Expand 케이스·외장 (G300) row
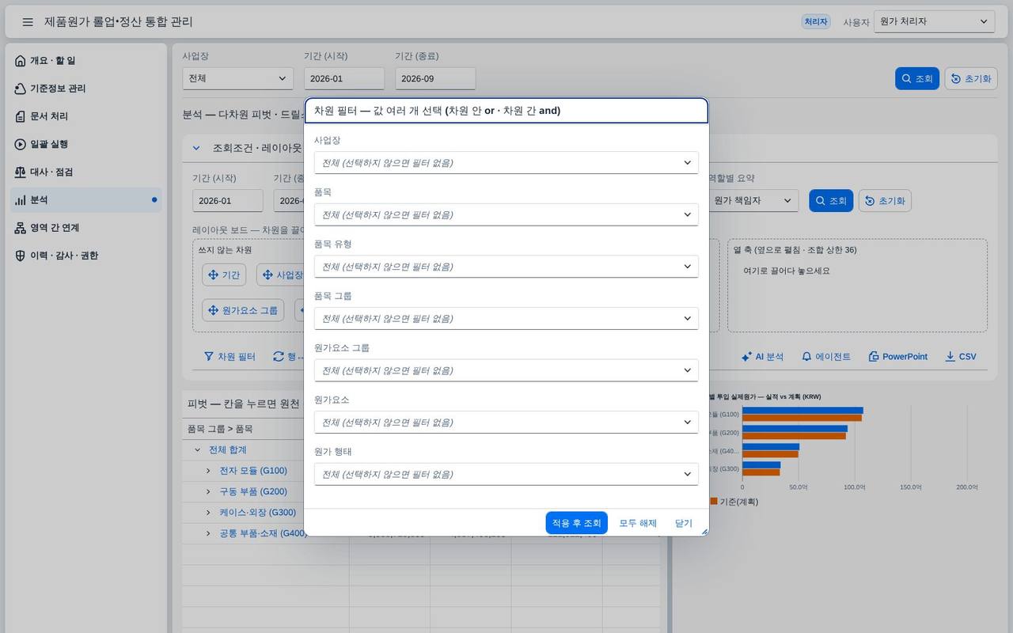This screenshot has width=1013, height=633. pyautogui.click(x=208, y=513)
